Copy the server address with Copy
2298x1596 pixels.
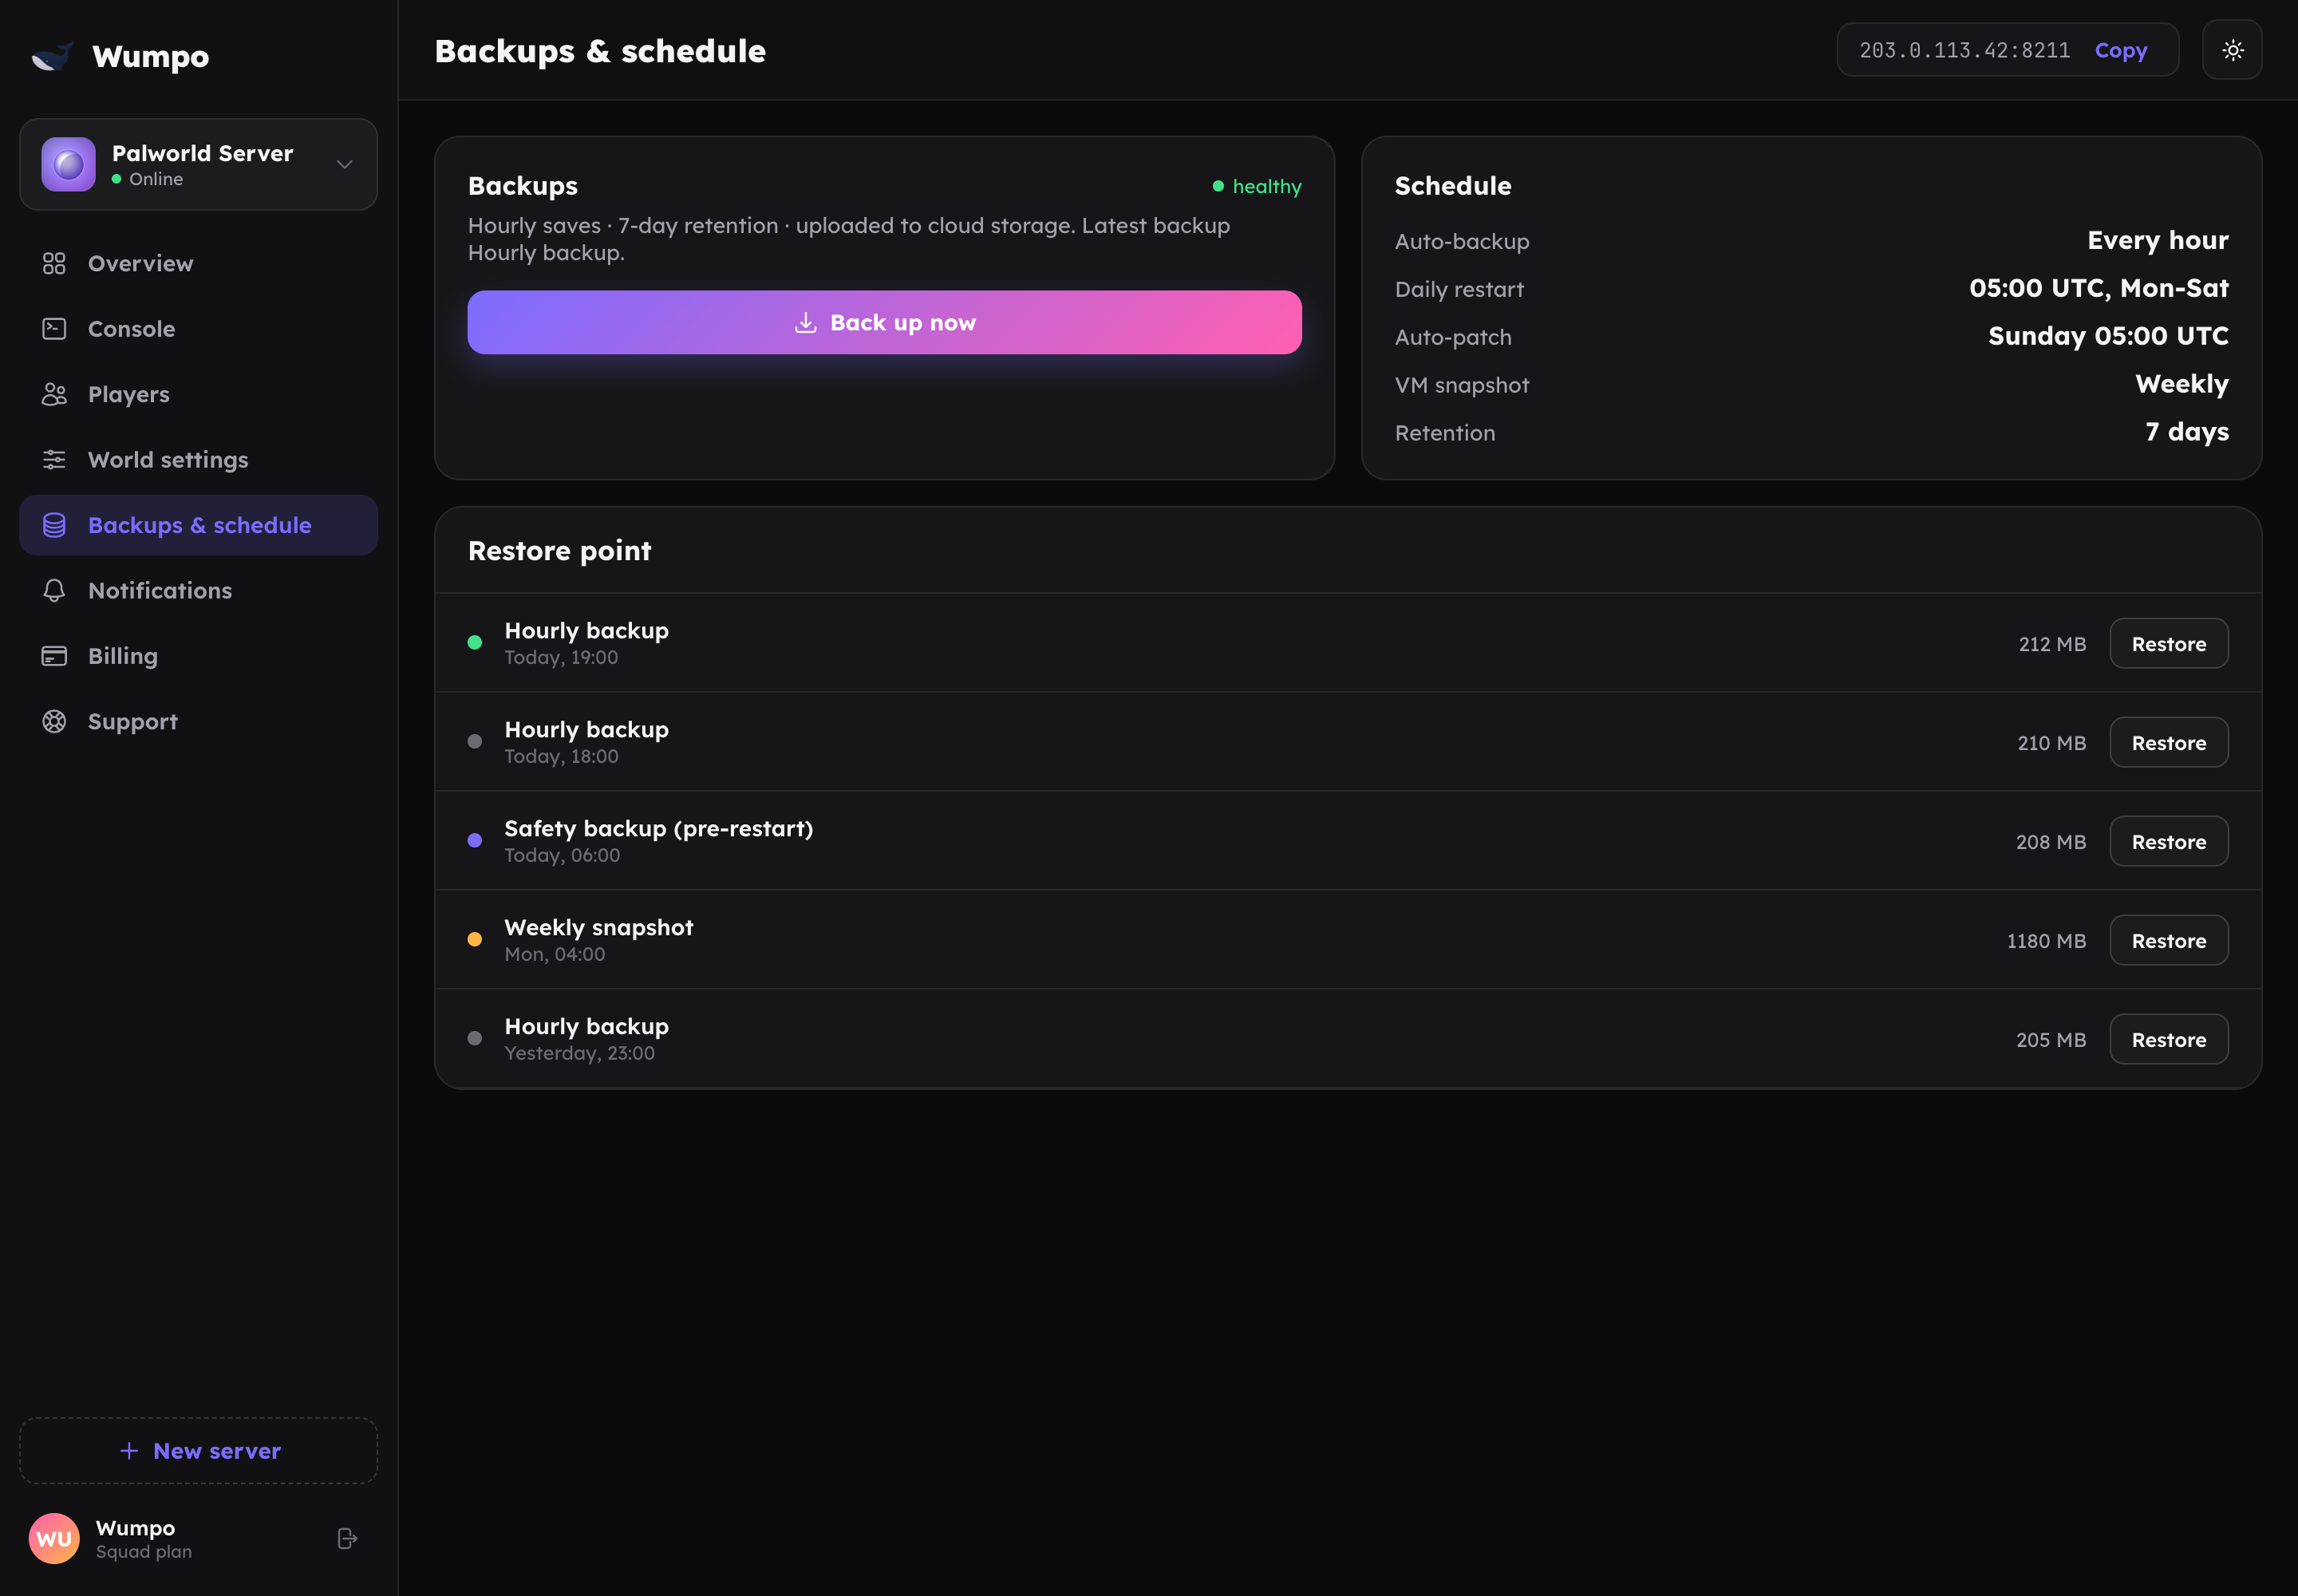[2121, 50]
